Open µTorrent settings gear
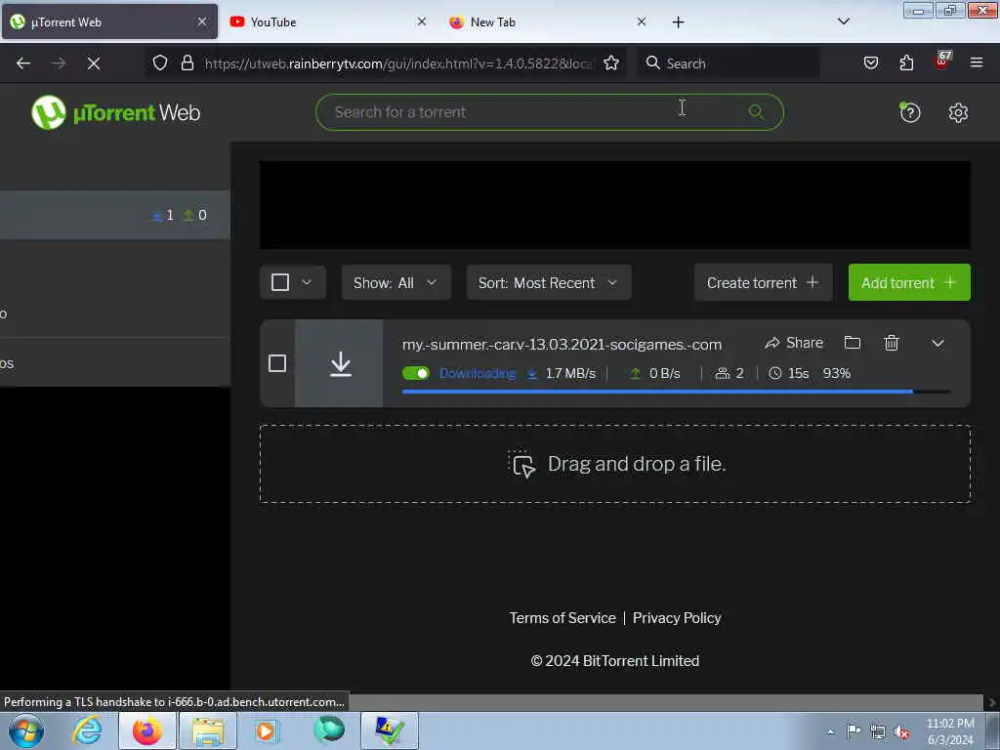Viewport: 1000px width, 750px height. click(958, 112)
